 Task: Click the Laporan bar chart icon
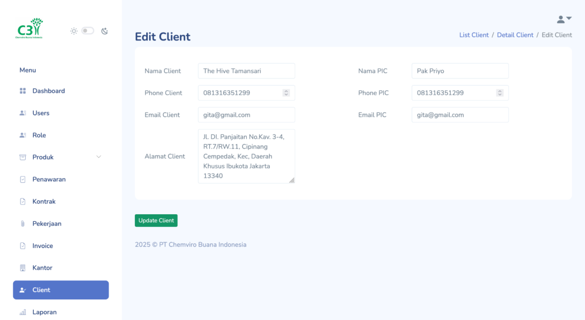tap(23, 313)
